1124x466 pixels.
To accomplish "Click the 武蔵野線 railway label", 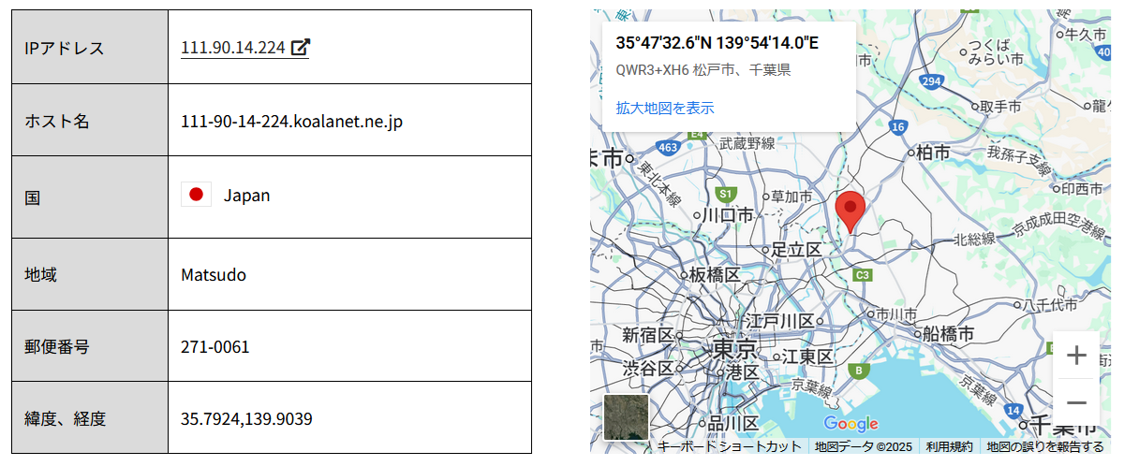I will pyautogui.click(x=747, y=143).
